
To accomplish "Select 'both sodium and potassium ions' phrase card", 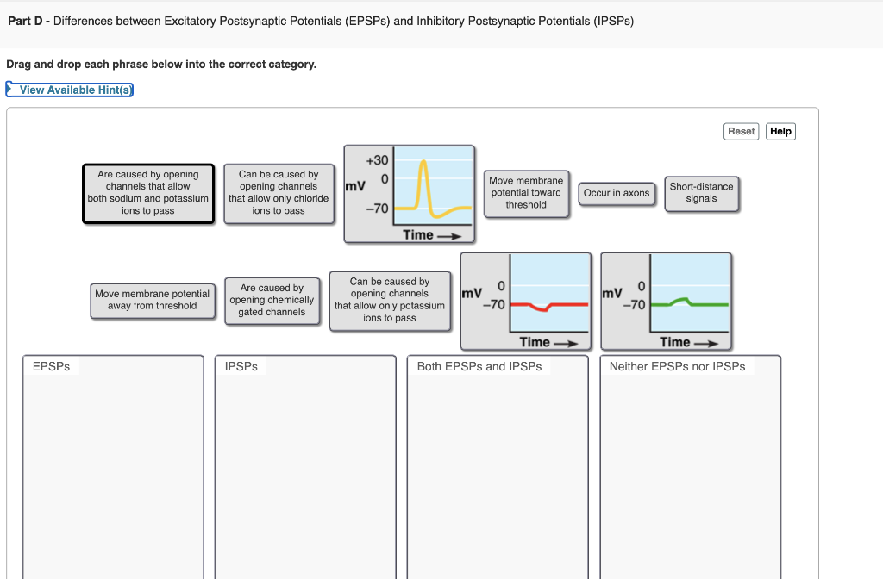I will tap(148, 194).
